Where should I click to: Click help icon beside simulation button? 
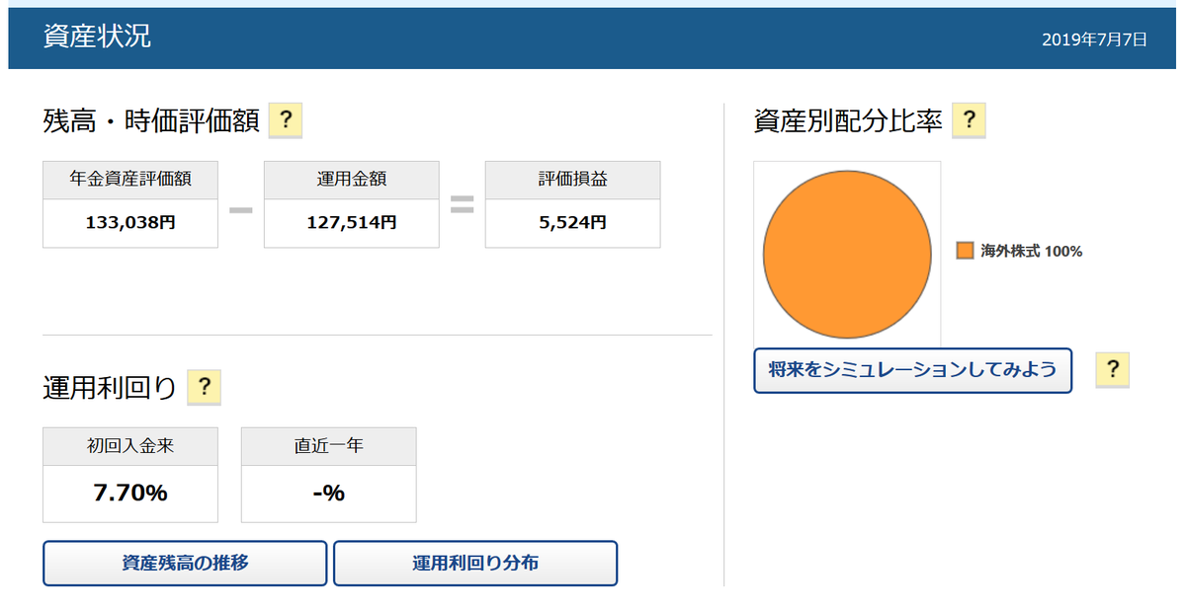pos(1112,370)
